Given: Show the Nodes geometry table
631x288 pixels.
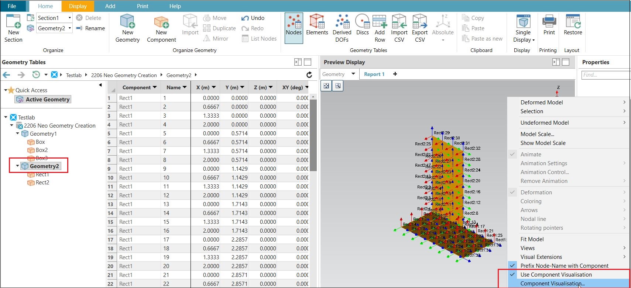Looking at the screenshot, I should (294, 28).
